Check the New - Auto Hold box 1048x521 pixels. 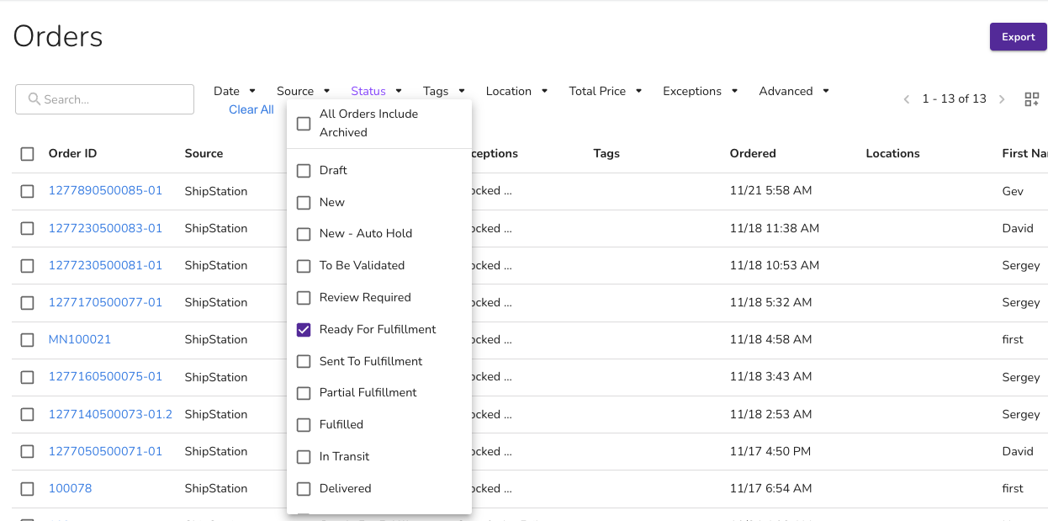coord(304,234)
